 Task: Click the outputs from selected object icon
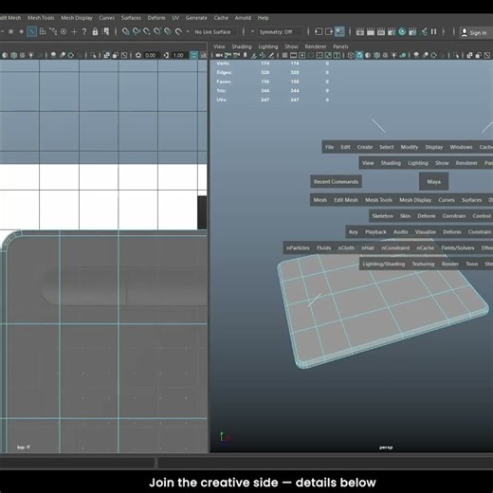(329, 31)
